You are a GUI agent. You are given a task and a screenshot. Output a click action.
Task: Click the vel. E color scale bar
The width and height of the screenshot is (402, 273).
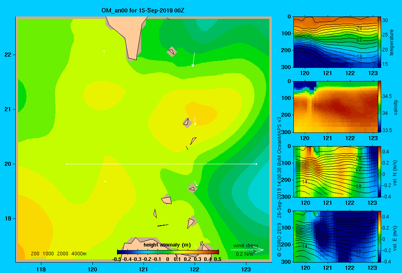point(379,236)
